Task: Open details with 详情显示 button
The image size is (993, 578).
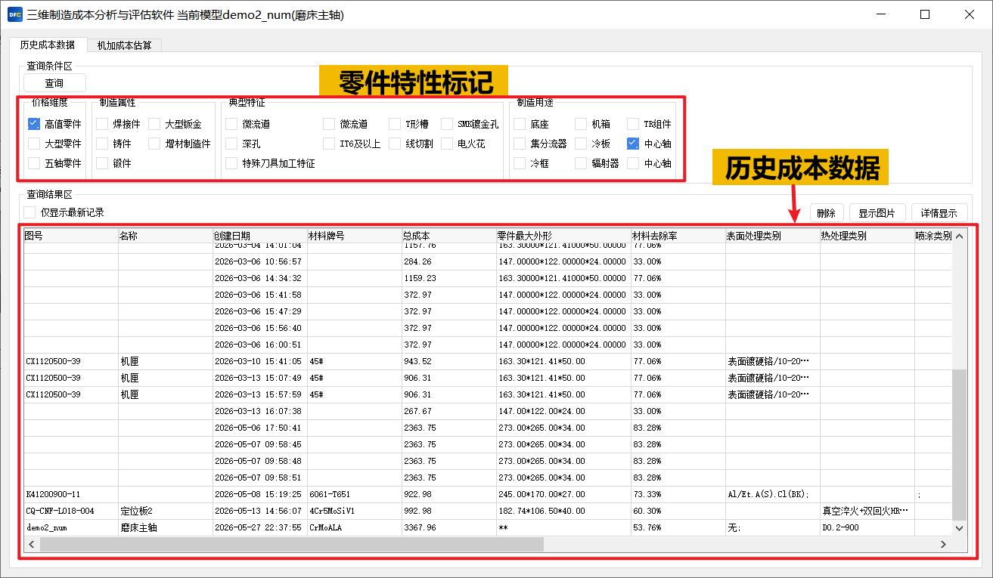Action: (x=939, y=213)
